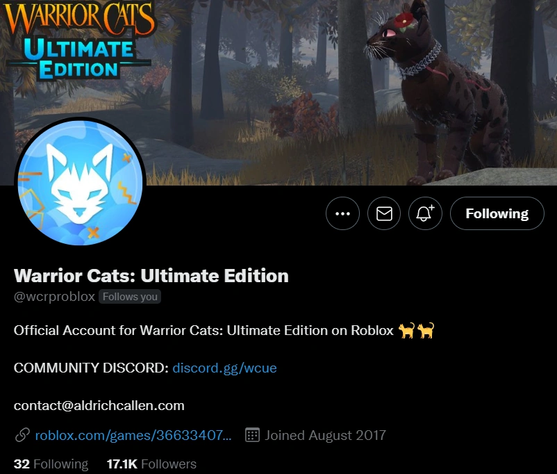Click the Warrior Cats Ultimate Edition logo

(x=78, y=39)
